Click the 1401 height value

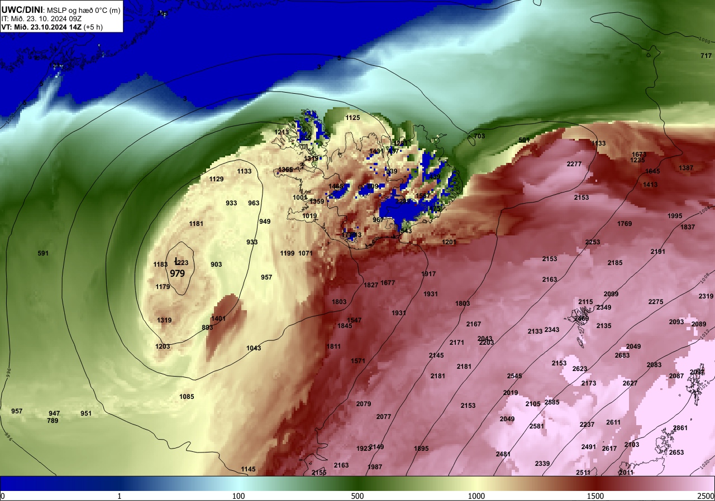(x=218, y=319)
